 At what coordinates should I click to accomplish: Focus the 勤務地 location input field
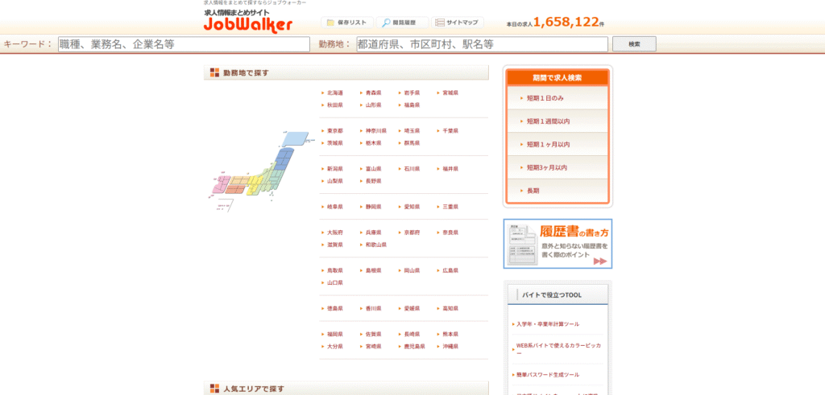[482, 44]
